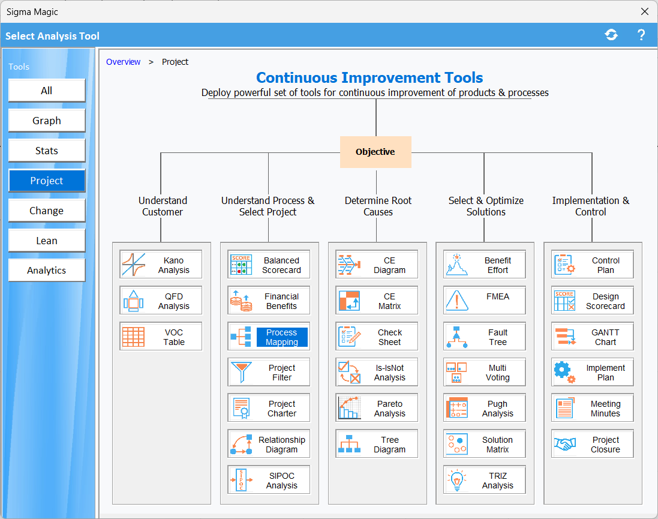The image size is (658, 519).
Task: Go back via the Overview breadcrumb link
Action: [123, 62]
